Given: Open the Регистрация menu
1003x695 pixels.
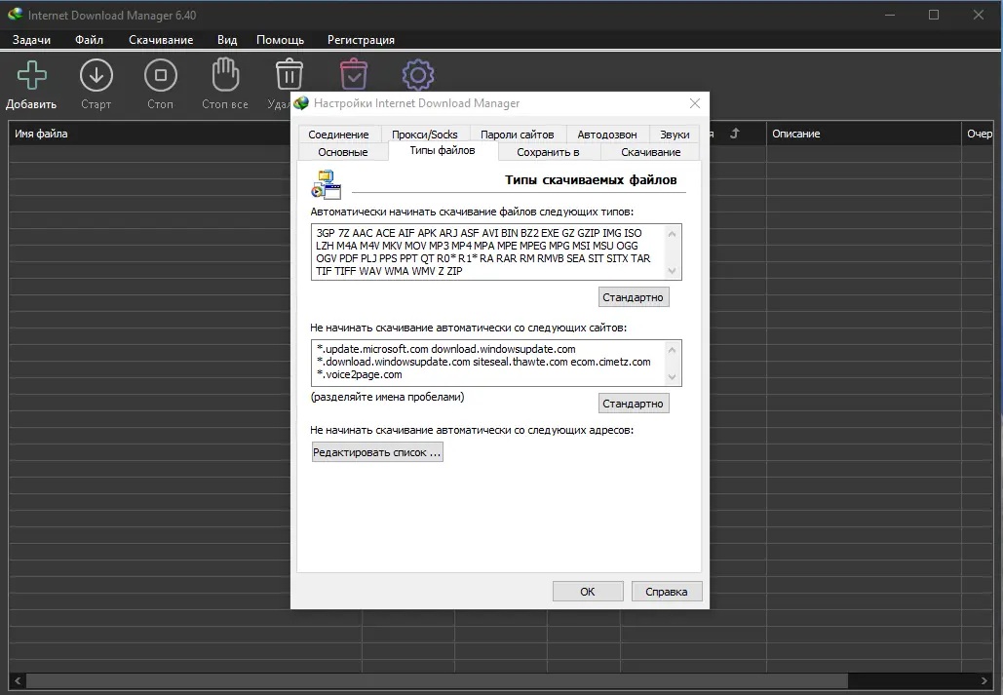Looking at the screenshot, I should [361, 40].
